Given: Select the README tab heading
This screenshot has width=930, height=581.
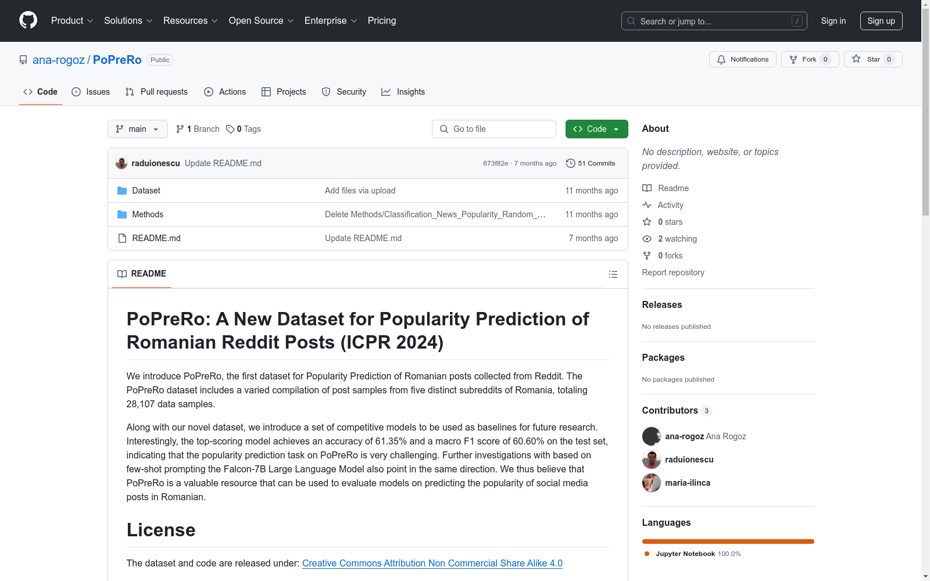Looking at the screenshot, I should coord(142,274).
